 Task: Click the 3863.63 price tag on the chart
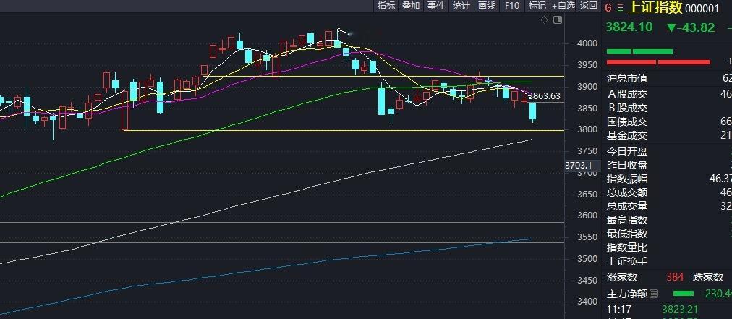click(545, 96)
